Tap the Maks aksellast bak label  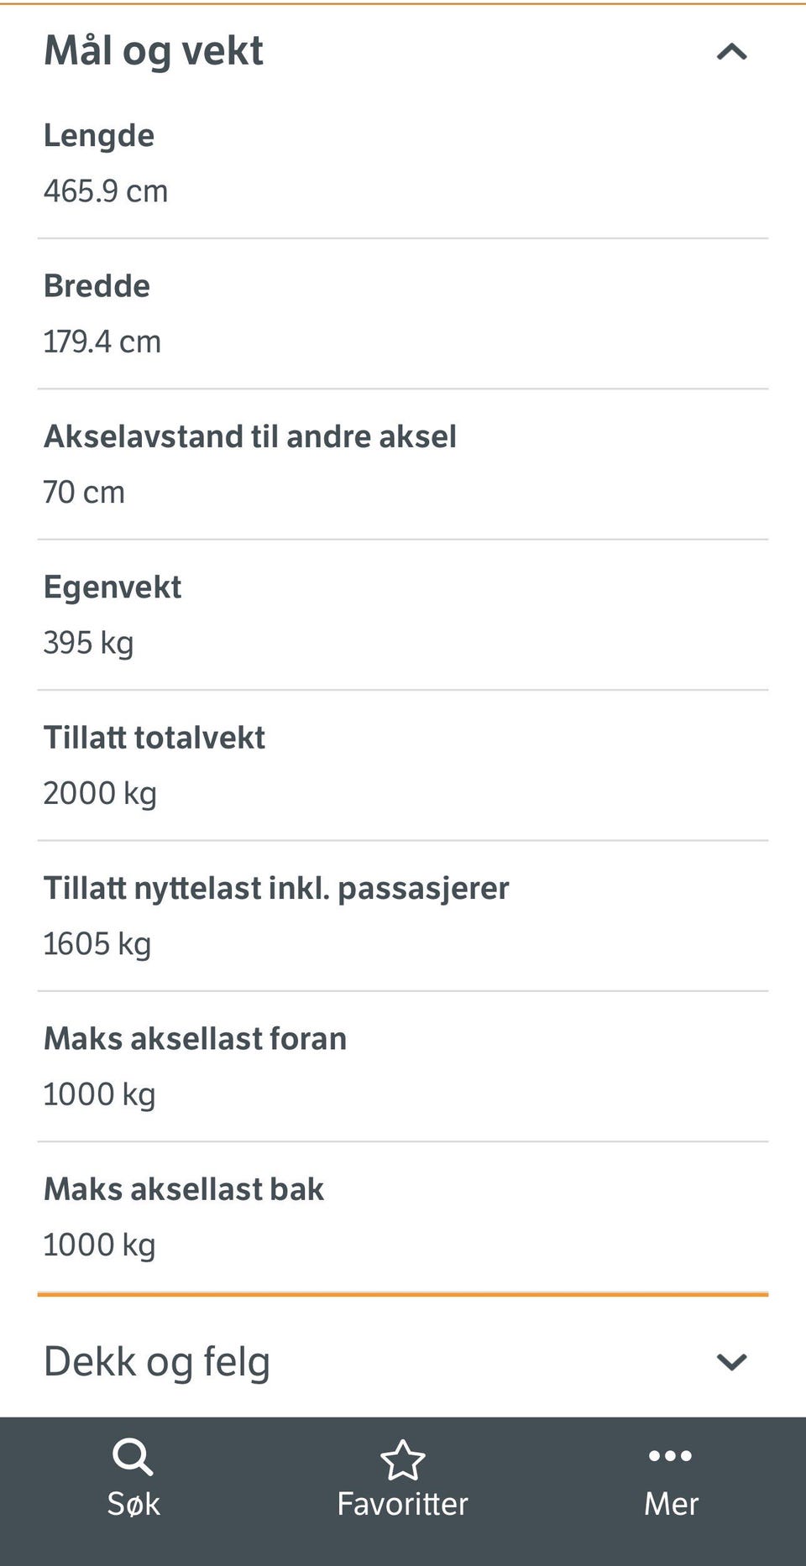184,1189
